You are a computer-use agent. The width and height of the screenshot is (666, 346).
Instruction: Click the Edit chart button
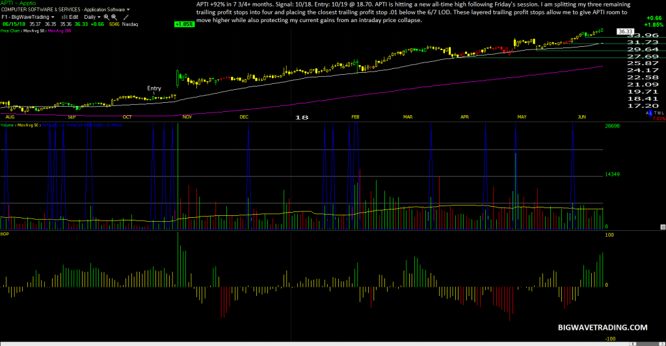pos(73,17)
